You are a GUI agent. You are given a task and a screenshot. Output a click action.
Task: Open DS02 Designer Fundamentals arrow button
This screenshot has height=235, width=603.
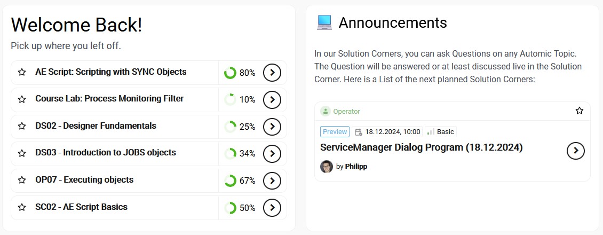pos(272,127)
